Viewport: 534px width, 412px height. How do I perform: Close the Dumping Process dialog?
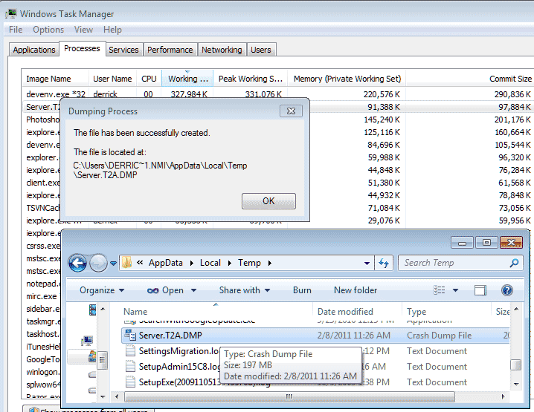pyautogui.click(x=291, y=111)
